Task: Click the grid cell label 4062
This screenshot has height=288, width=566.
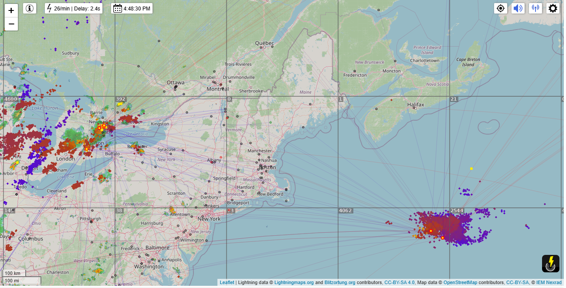Action: pos(345,211)
